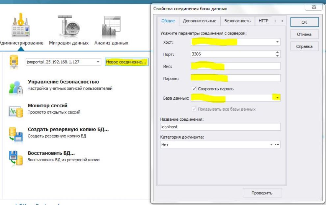
Task: Open the Data Migration icon
Action: [x=68, y=26]
